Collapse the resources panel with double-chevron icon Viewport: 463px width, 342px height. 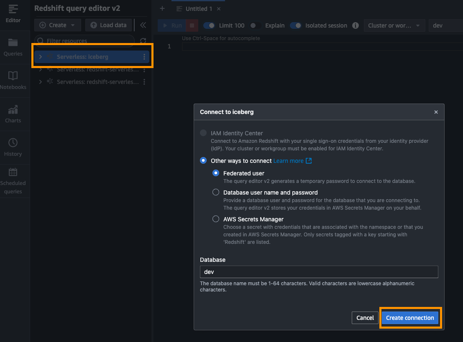[x=143, y=25]
